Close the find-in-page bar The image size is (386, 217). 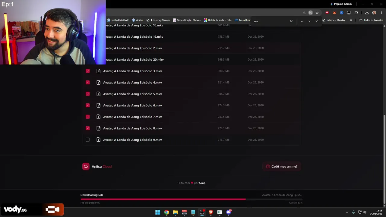coord(316,21)
